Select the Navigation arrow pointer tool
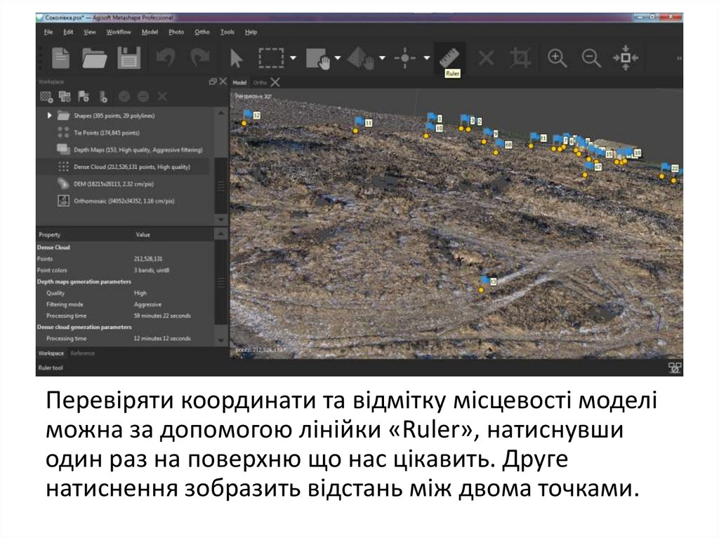The height and width of the screenshot is (538, 719). pyautogui.click(x=236, y=59)
